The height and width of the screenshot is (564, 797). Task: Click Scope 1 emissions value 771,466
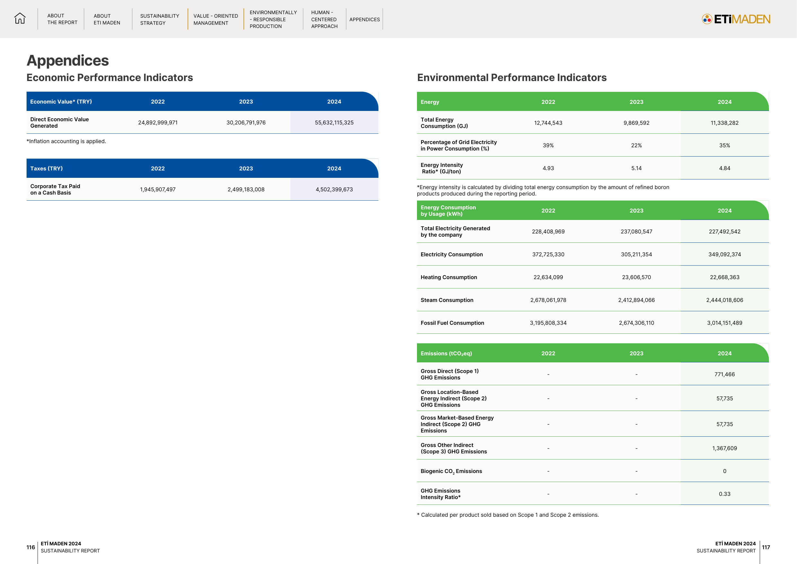pos(724,374)
